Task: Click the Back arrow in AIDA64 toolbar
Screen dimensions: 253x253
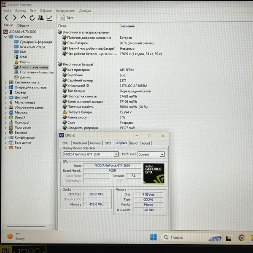Action: [x=6, y=18]
